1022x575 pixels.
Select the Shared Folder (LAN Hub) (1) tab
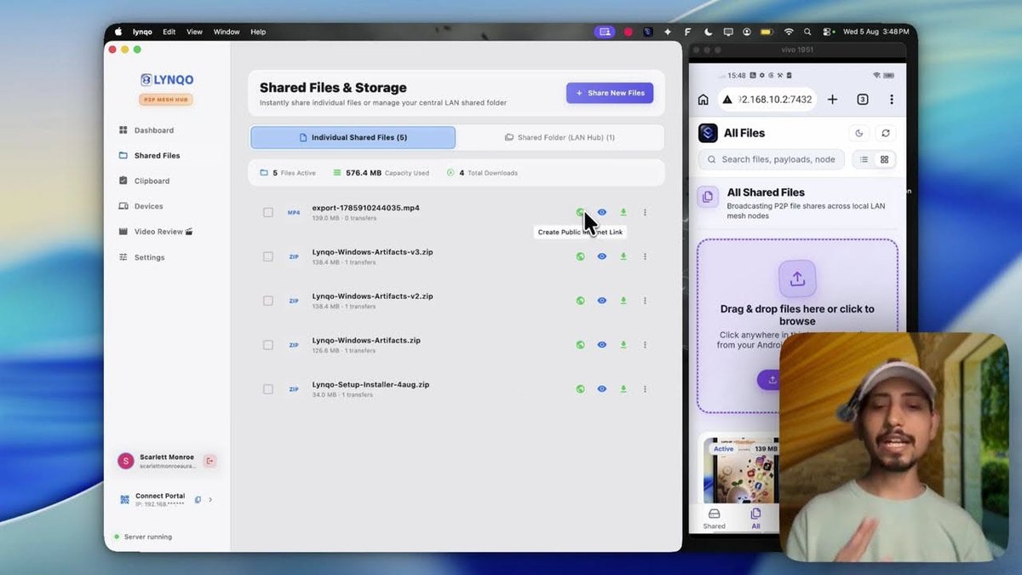[560, 137]
